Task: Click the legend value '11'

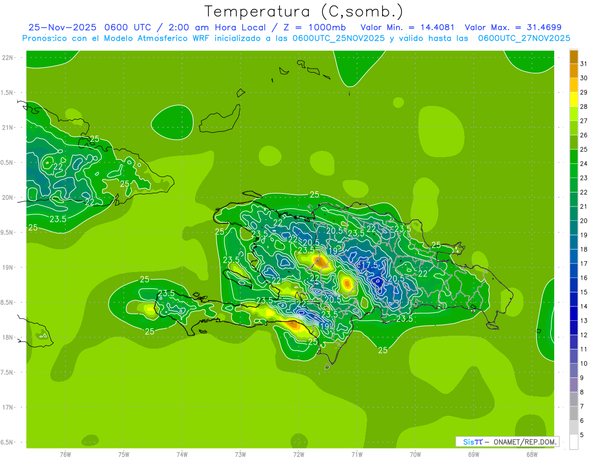Action: point(584,350)
